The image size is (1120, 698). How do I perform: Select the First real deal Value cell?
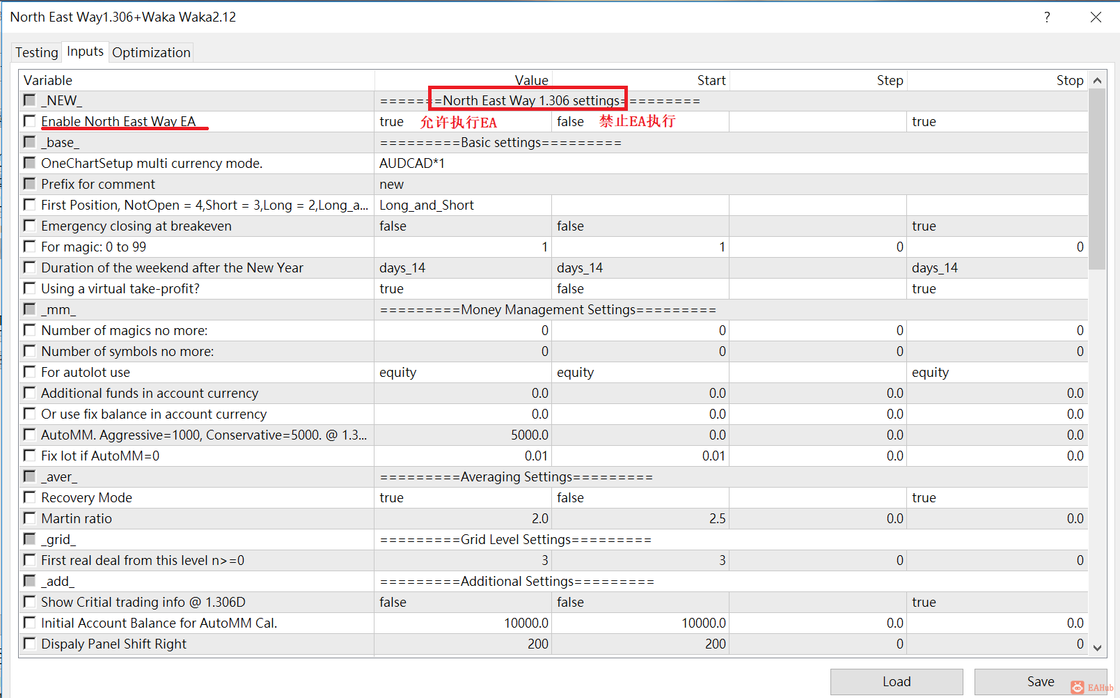[463, 560]
